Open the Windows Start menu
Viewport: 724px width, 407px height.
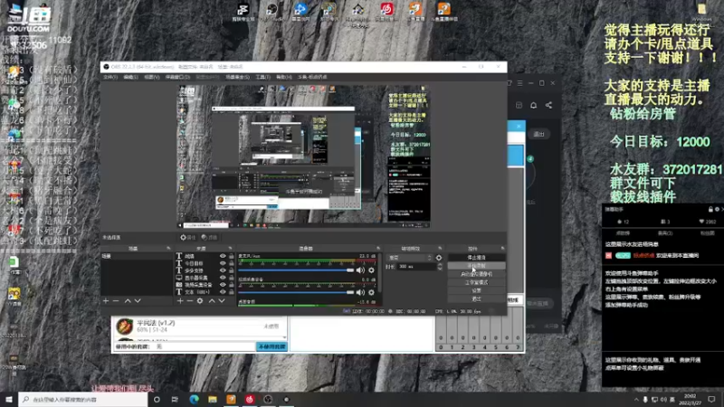(9, 399)
